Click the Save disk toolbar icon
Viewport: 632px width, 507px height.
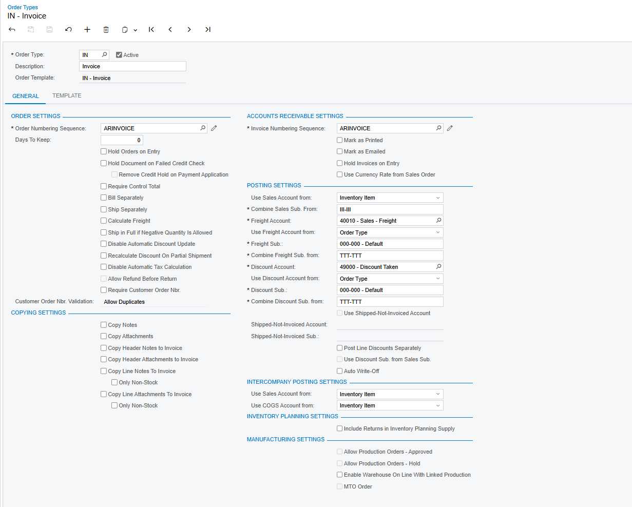[49, 30]
